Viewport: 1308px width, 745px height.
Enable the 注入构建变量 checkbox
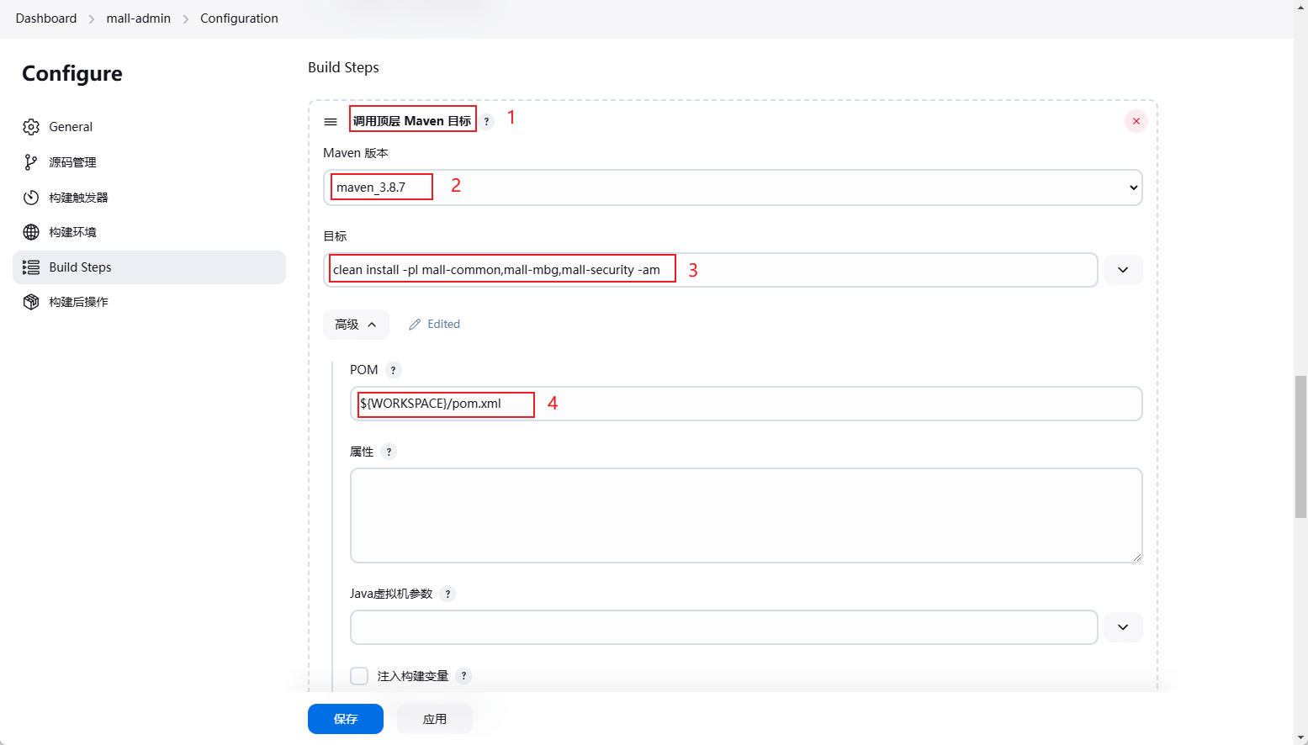pyautogui.click(x=359, y=676)
